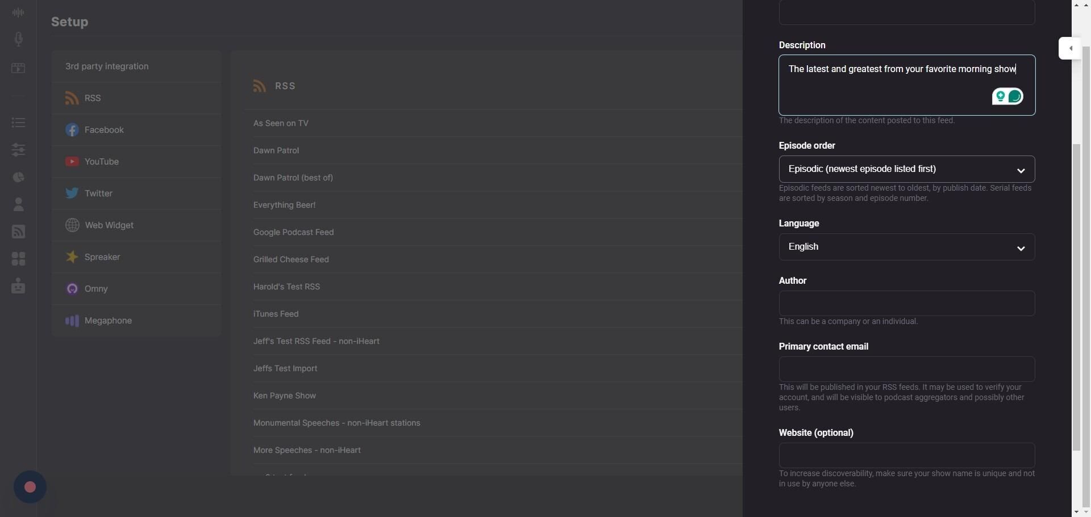Expand the Language dropdown
1091x517 pixels.
point(906,247)
